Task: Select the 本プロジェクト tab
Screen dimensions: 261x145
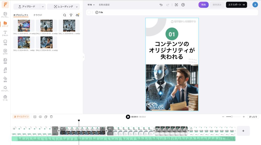Action: pos(21,15)
